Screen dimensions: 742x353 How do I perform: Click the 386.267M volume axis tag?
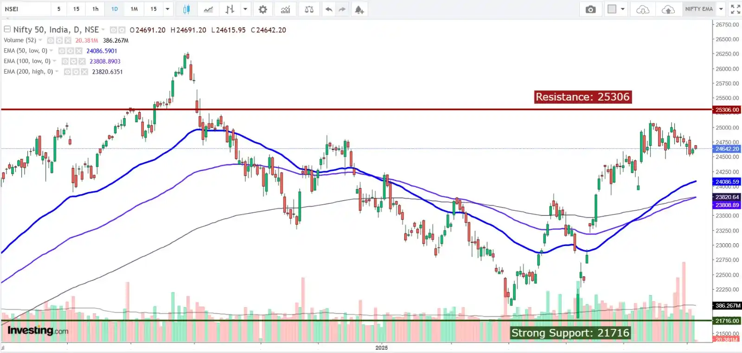click(727, 306)
